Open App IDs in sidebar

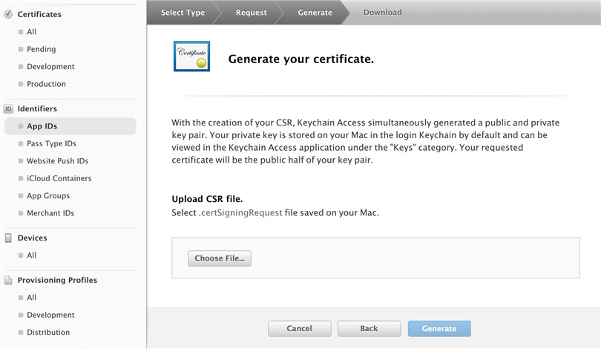click(x=42, y=126)
